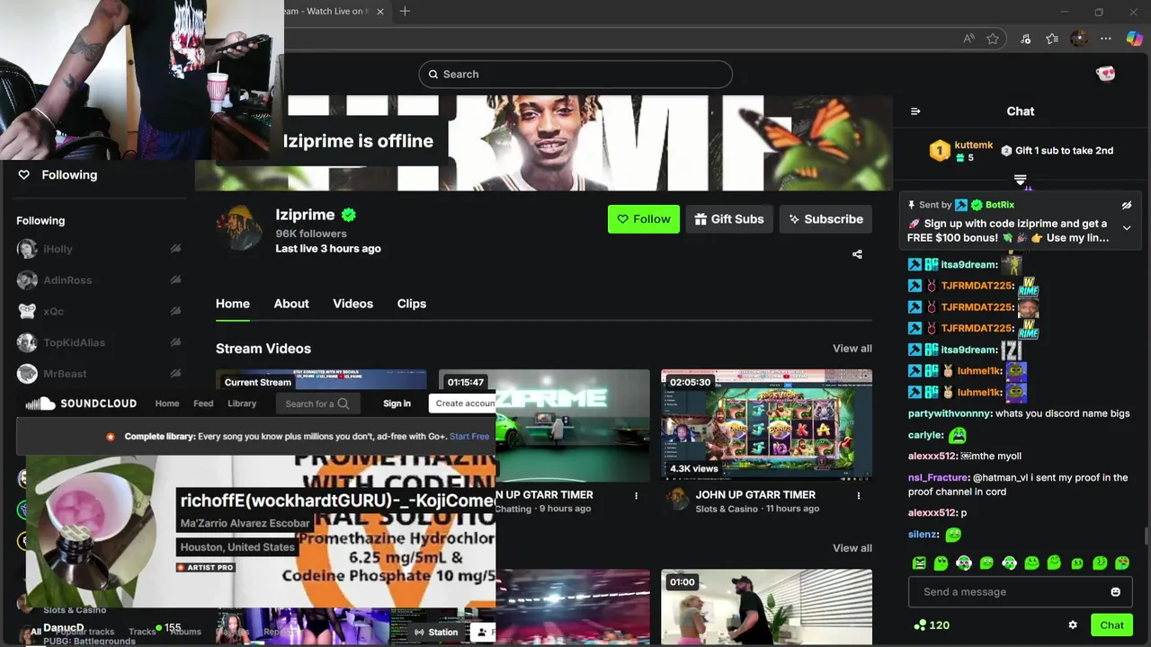Open channel points balance 120
Viewport: 1151px width, 647px height.
(932, 625)
